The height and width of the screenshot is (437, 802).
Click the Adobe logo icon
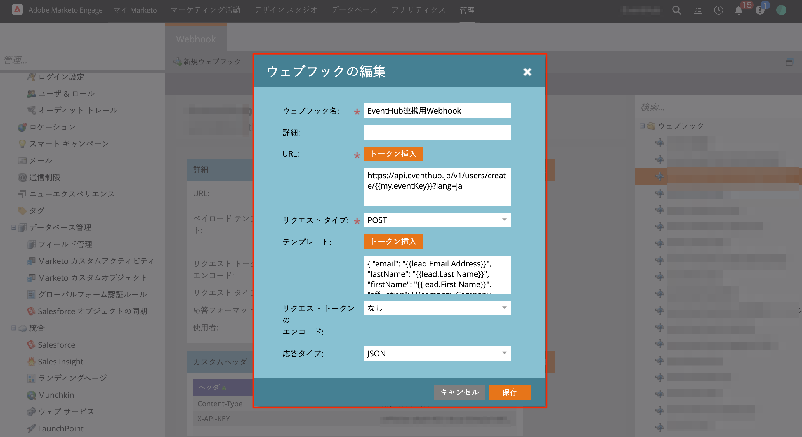[17, 10]
